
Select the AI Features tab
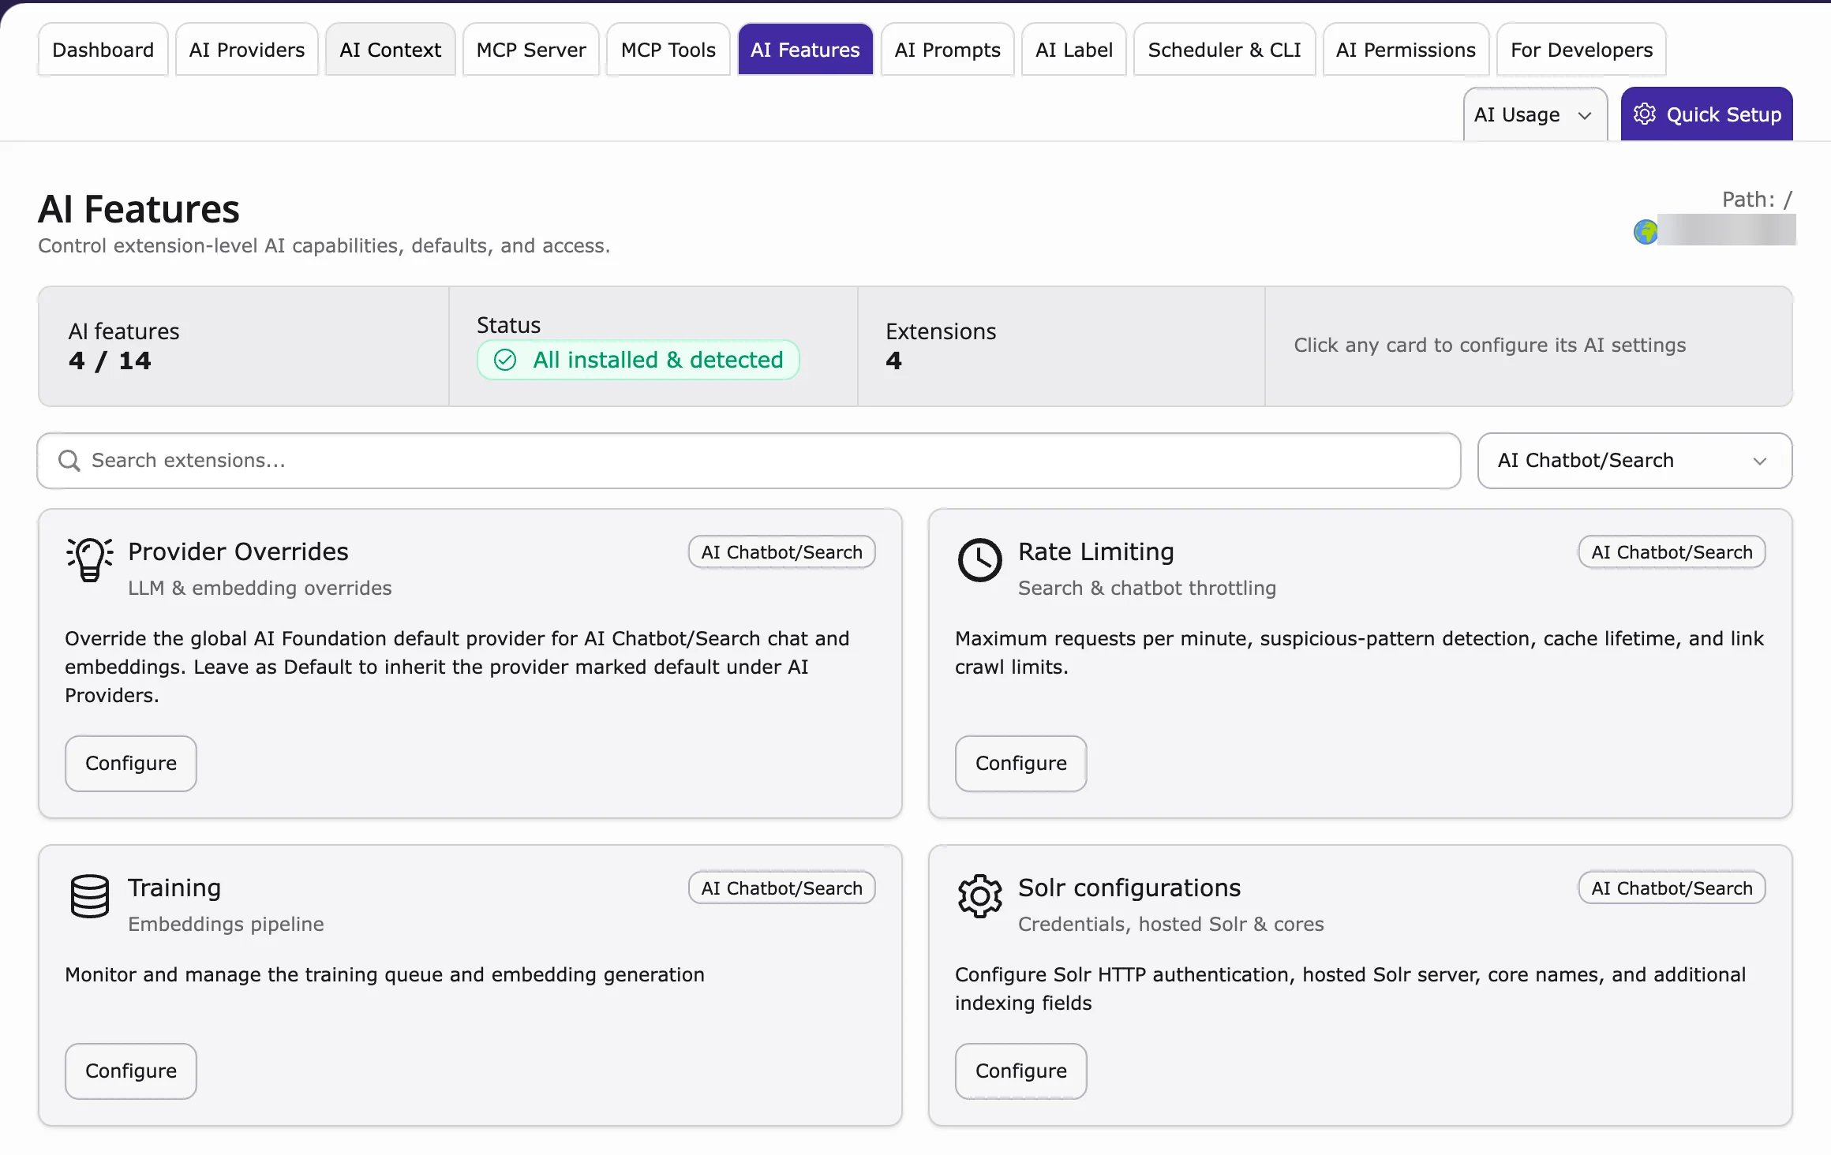point(805,50)
